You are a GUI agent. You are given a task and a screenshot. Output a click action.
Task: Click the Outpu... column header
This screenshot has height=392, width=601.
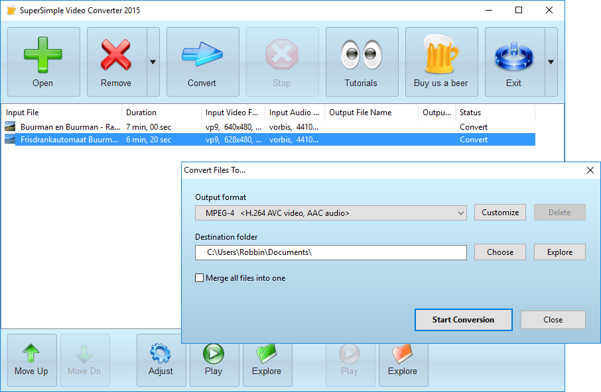(x=436, y=113)
